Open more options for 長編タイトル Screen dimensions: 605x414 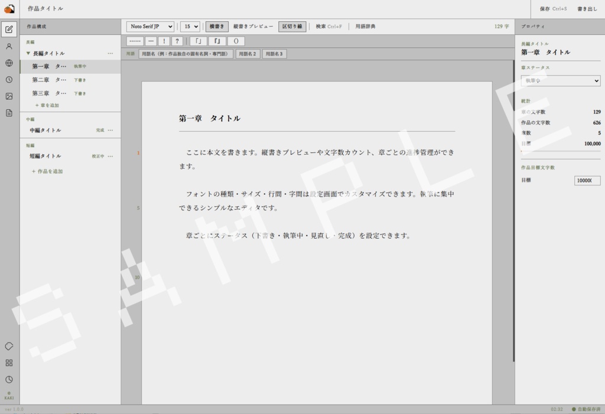coord(110,53)
